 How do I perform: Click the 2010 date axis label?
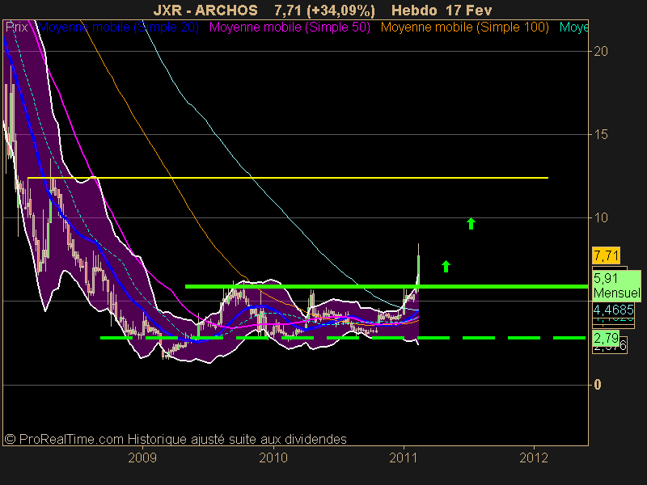(x=273, y=458)
